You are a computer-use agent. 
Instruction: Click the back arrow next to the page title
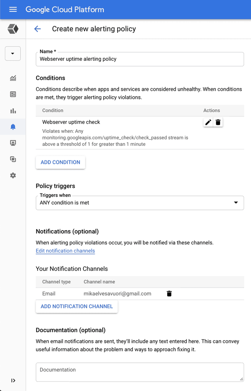(37, 29)
